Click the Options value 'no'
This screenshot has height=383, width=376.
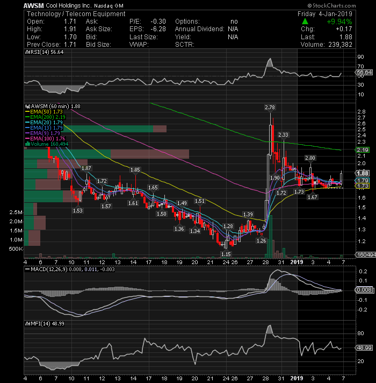234,22
